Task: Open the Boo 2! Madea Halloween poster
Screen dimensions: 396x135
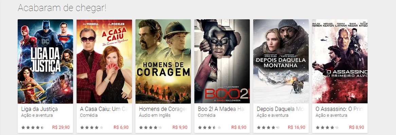Action: coord(222,61)
